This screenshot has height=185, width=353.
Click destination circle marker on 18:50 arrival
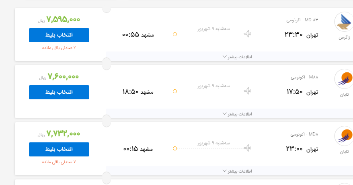[x=174, y=91]
